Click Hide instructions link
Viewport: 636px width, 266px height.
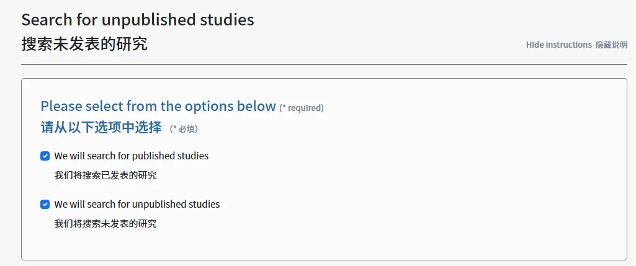(x=558, y=45)
